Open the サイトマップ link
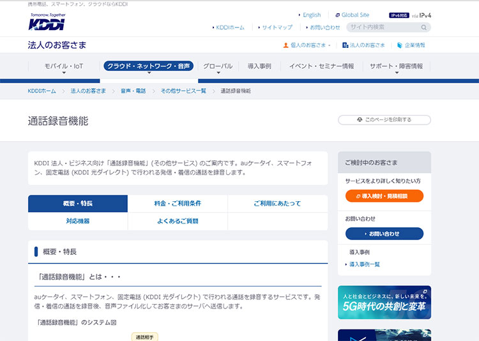This screenshot has width=479, height=341. (277, 27)
